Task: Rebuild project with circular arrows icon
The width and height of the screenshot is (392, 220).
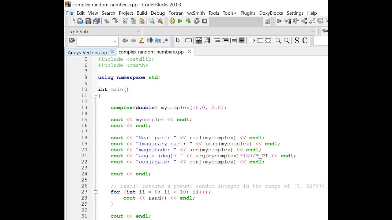Action: [197, 21]
